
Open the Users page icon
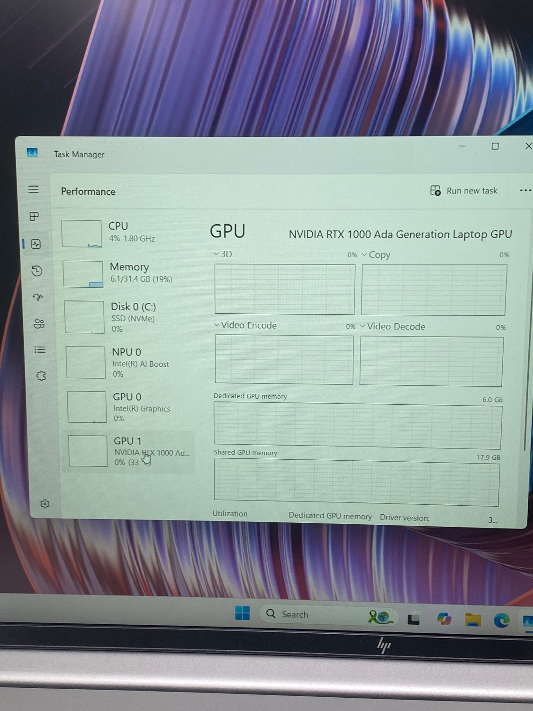(x=39, y=324)
